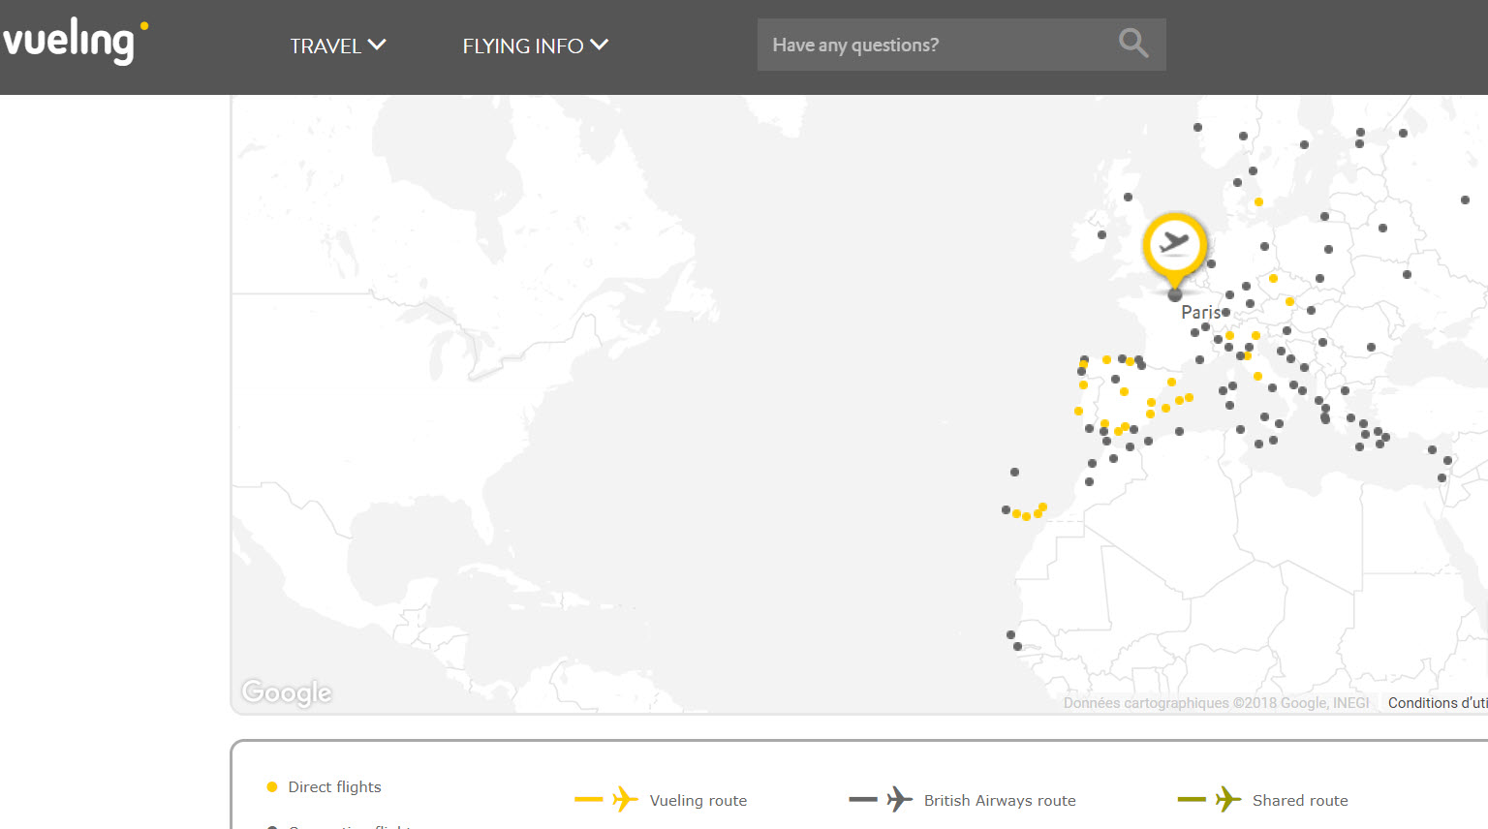
Task: Click the yellow Vueling route plane icon
Action: coord(625,800)
